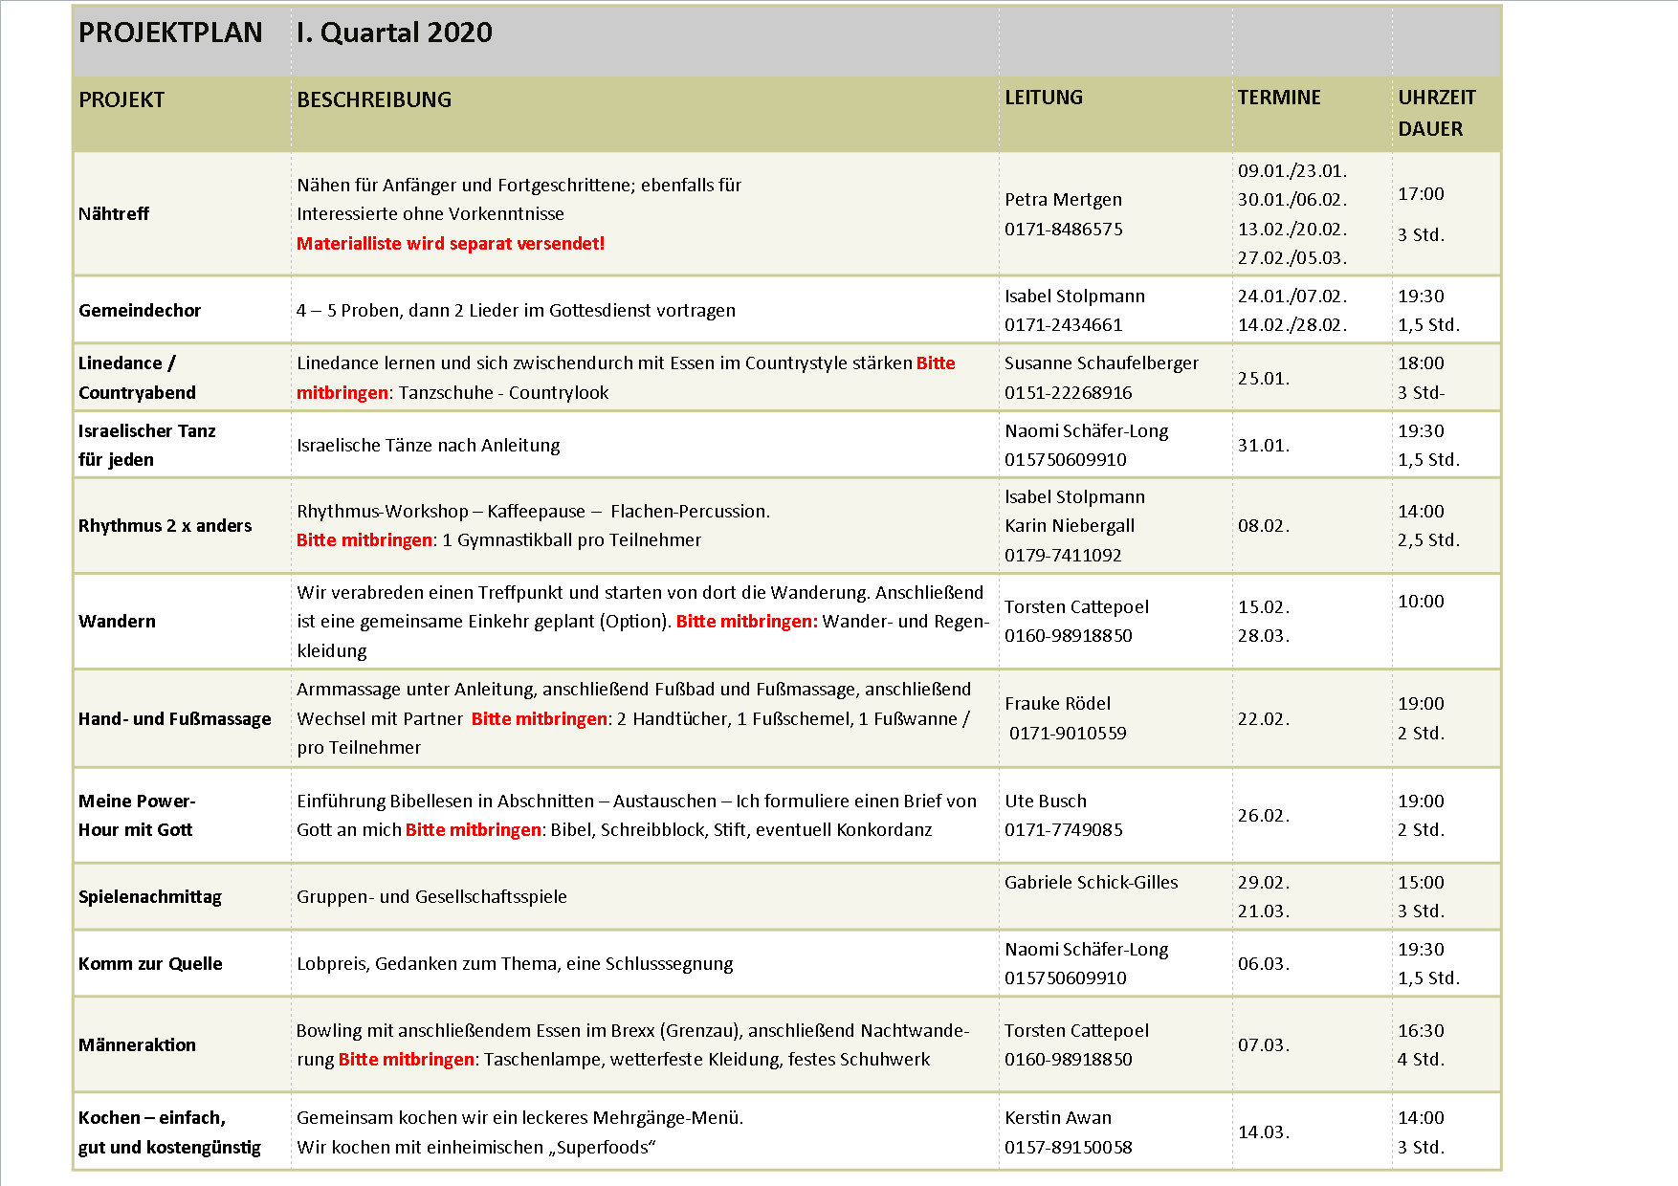Viewport: 1678px width, 1186px height.
Task: Select the Männeraktion project name
Action: (137, 1045)
